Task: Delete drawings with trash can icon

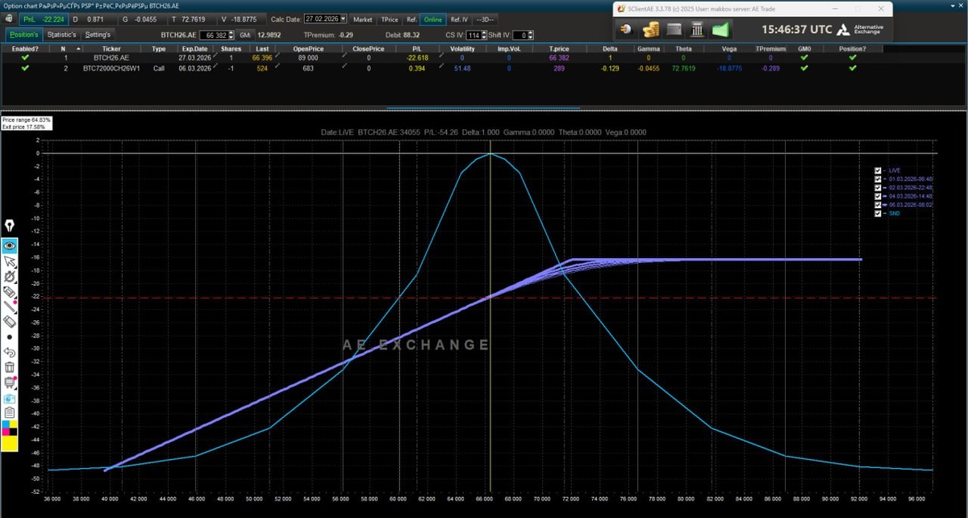Action: click(x=10, y=368)
